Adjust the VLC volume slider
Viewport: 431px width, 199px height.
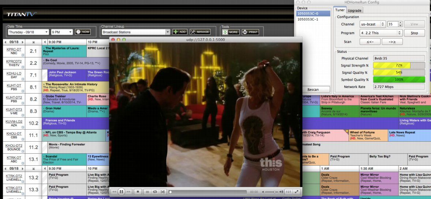pos(271,192)
